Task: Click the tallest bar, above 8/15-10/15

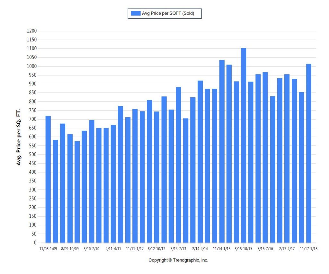Action: click(244, 146)
